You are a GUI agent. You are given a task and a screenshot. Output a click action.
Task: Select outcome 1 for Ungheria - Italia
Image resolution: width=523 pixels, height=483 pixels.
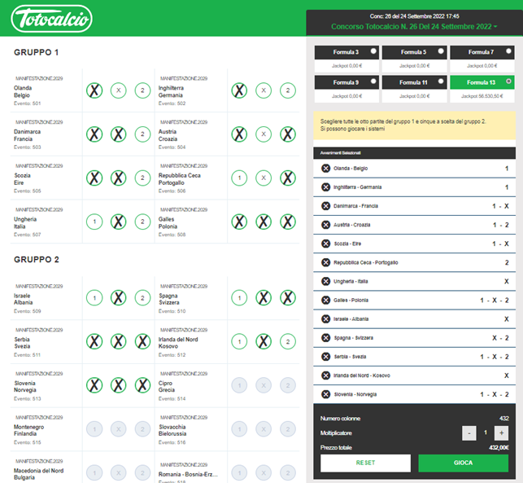[94, 222]
